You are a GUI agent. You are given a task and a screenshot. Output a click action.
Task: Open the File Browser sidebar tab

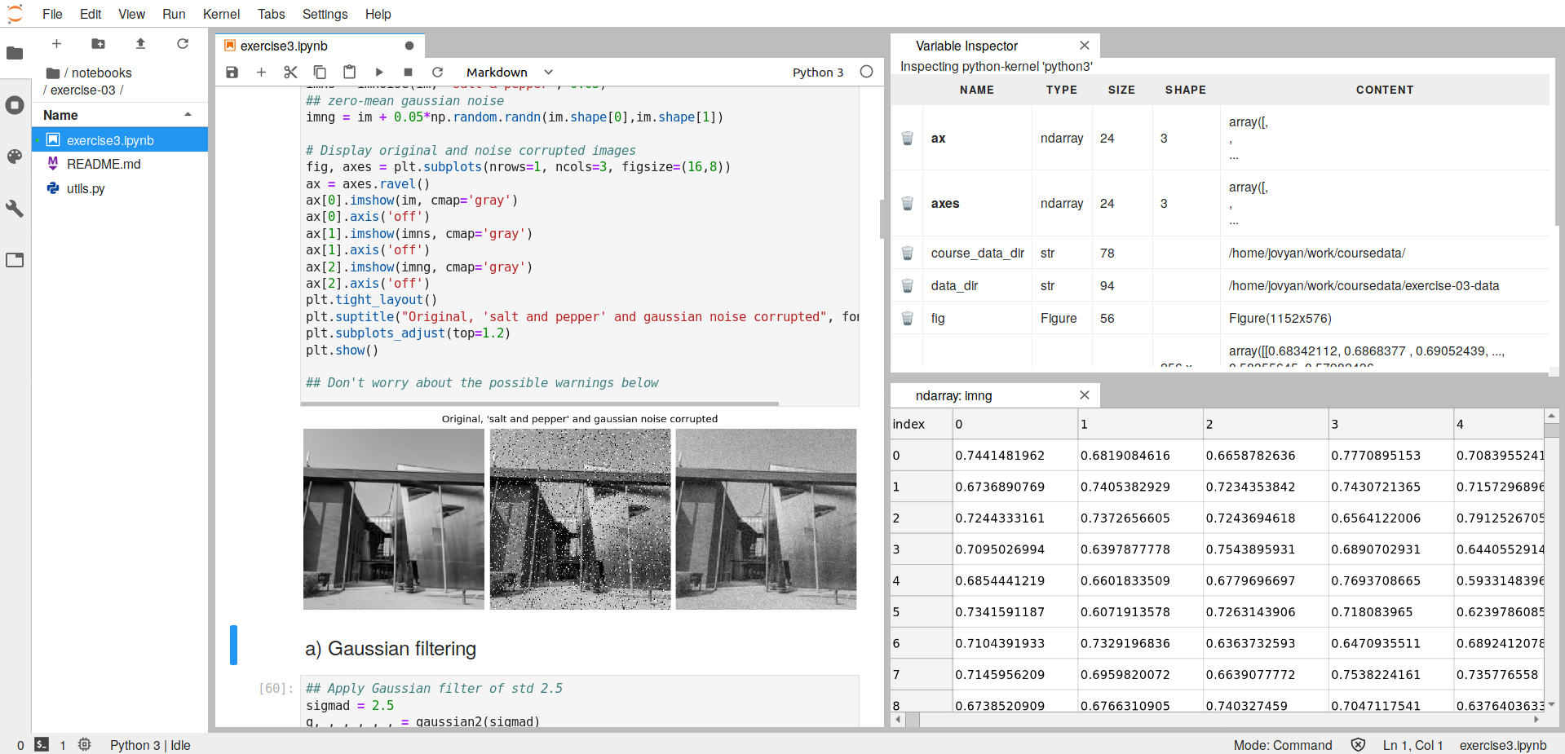pos(15,54)
